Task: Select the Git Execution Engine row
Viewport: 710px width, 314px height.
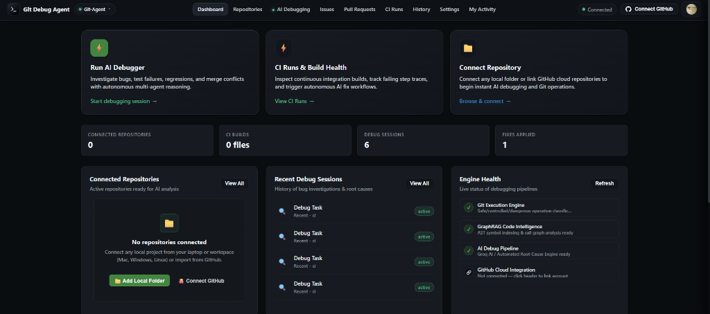Action: coord(539,207)
